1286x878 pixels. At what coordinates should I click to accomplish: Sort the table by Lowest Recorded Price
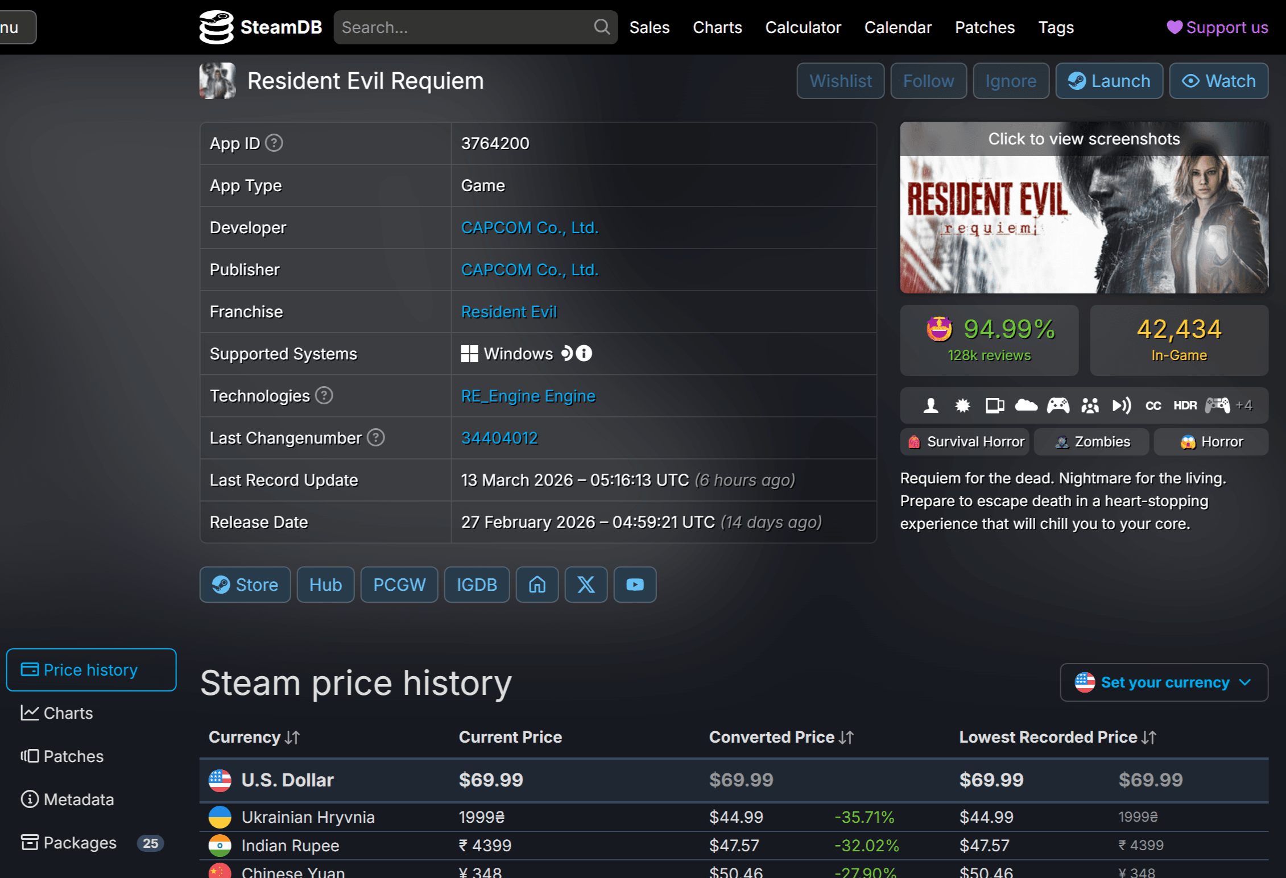(1058, 737)
